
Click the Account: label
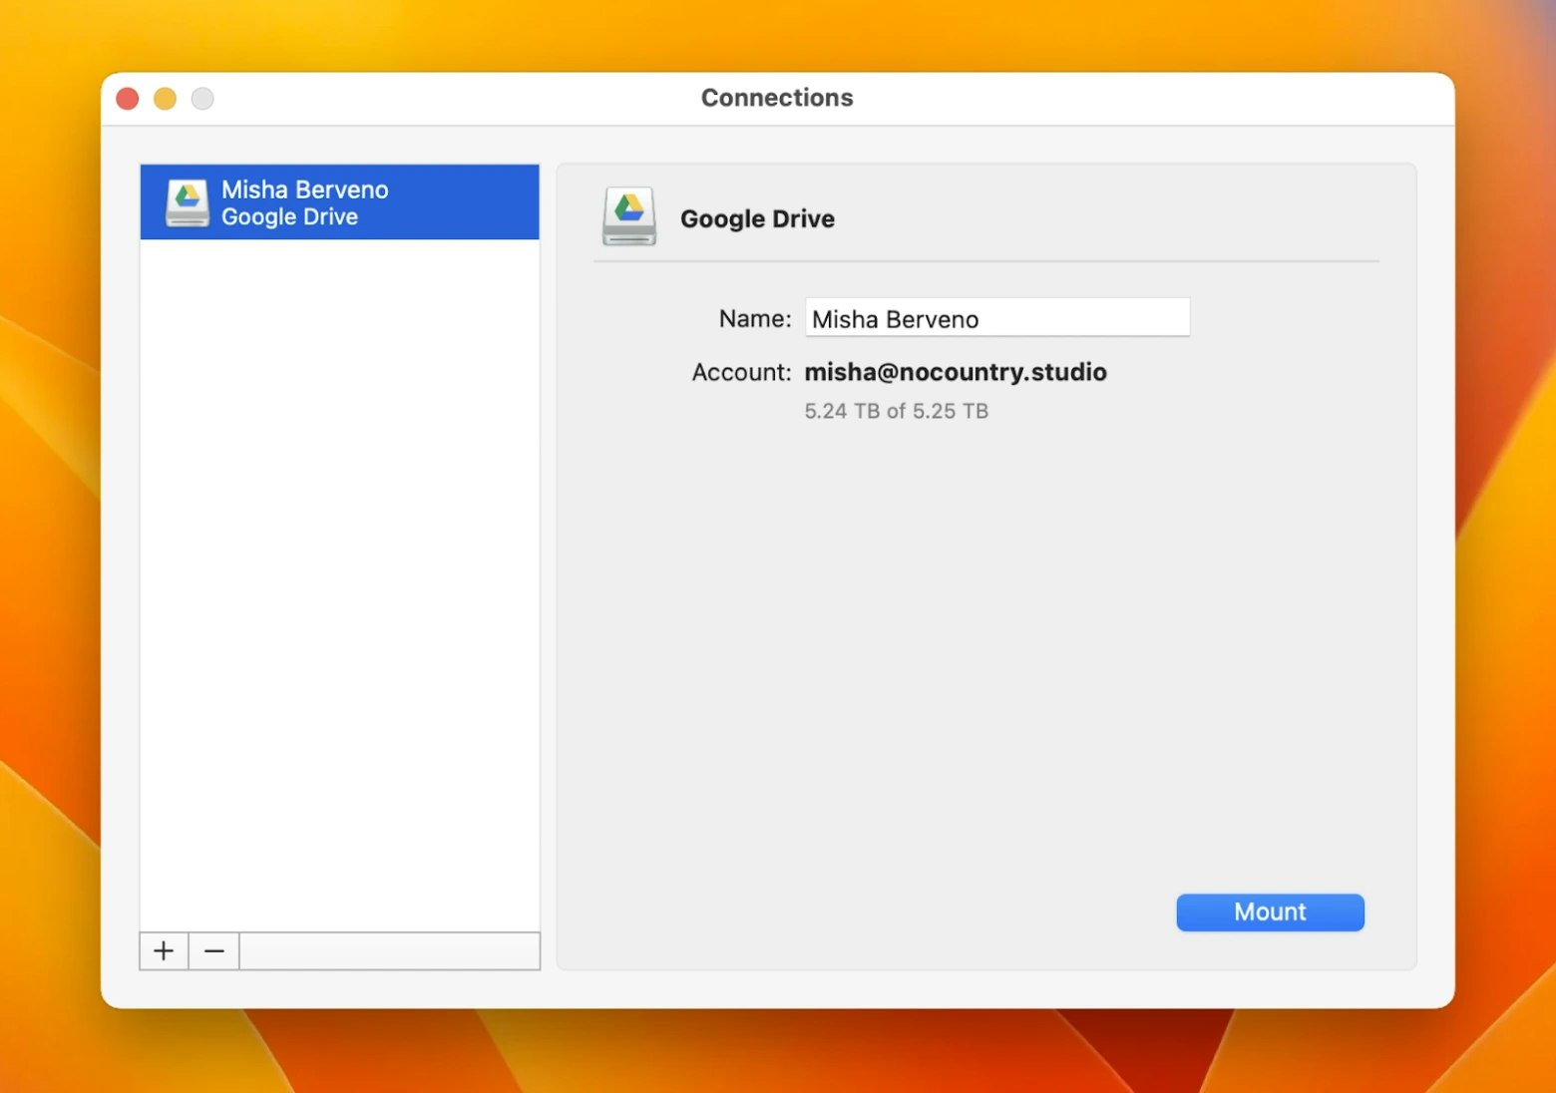click(741, 372)
